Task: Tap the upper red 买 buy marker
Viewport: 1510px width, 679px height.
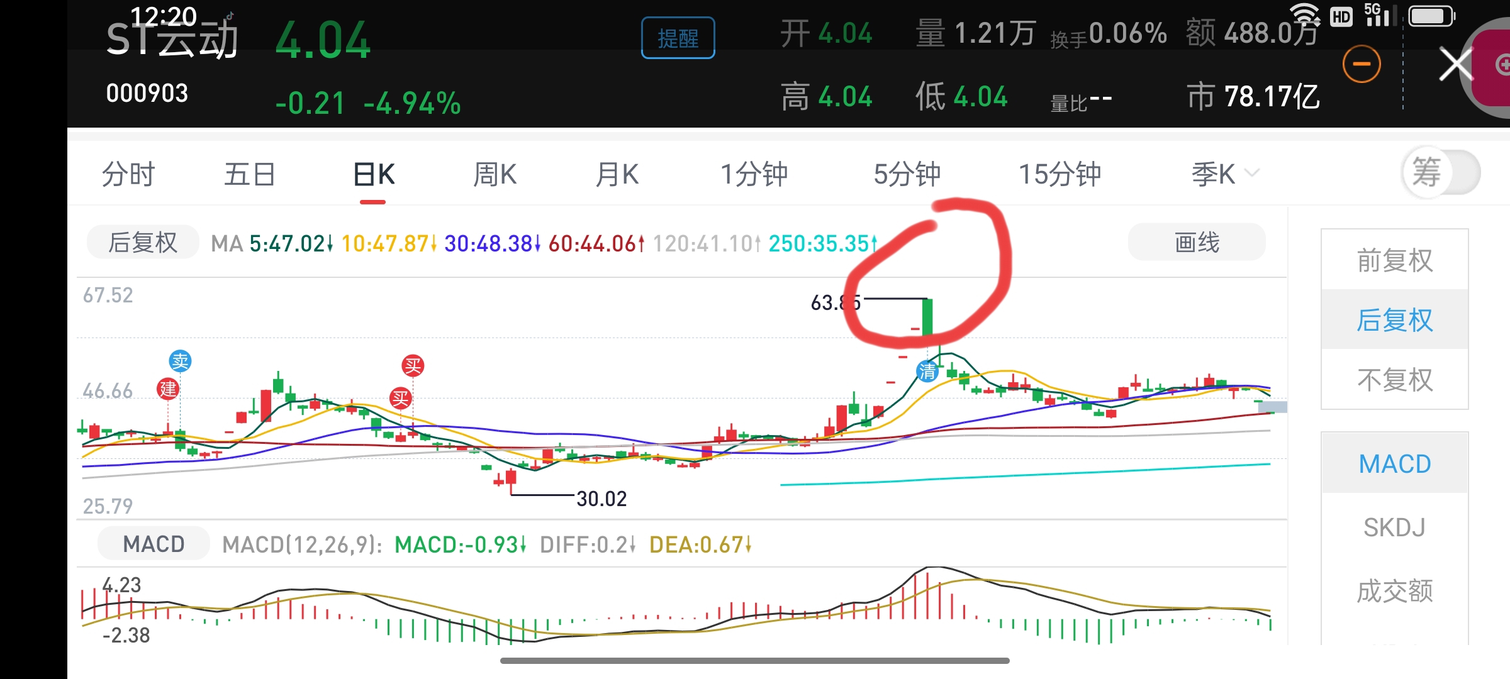Action: point(413,365)
